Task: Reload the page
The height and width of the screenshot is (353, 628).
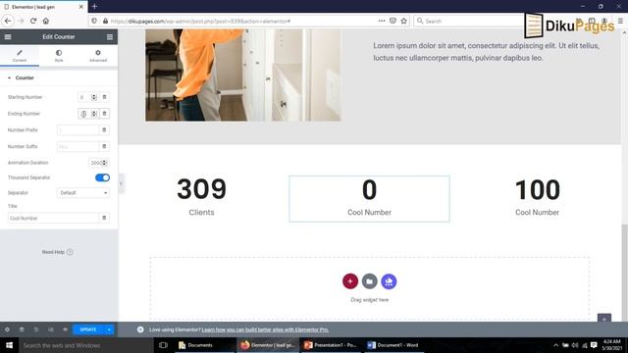Action: pyautogui.click(x=33, y=21)
